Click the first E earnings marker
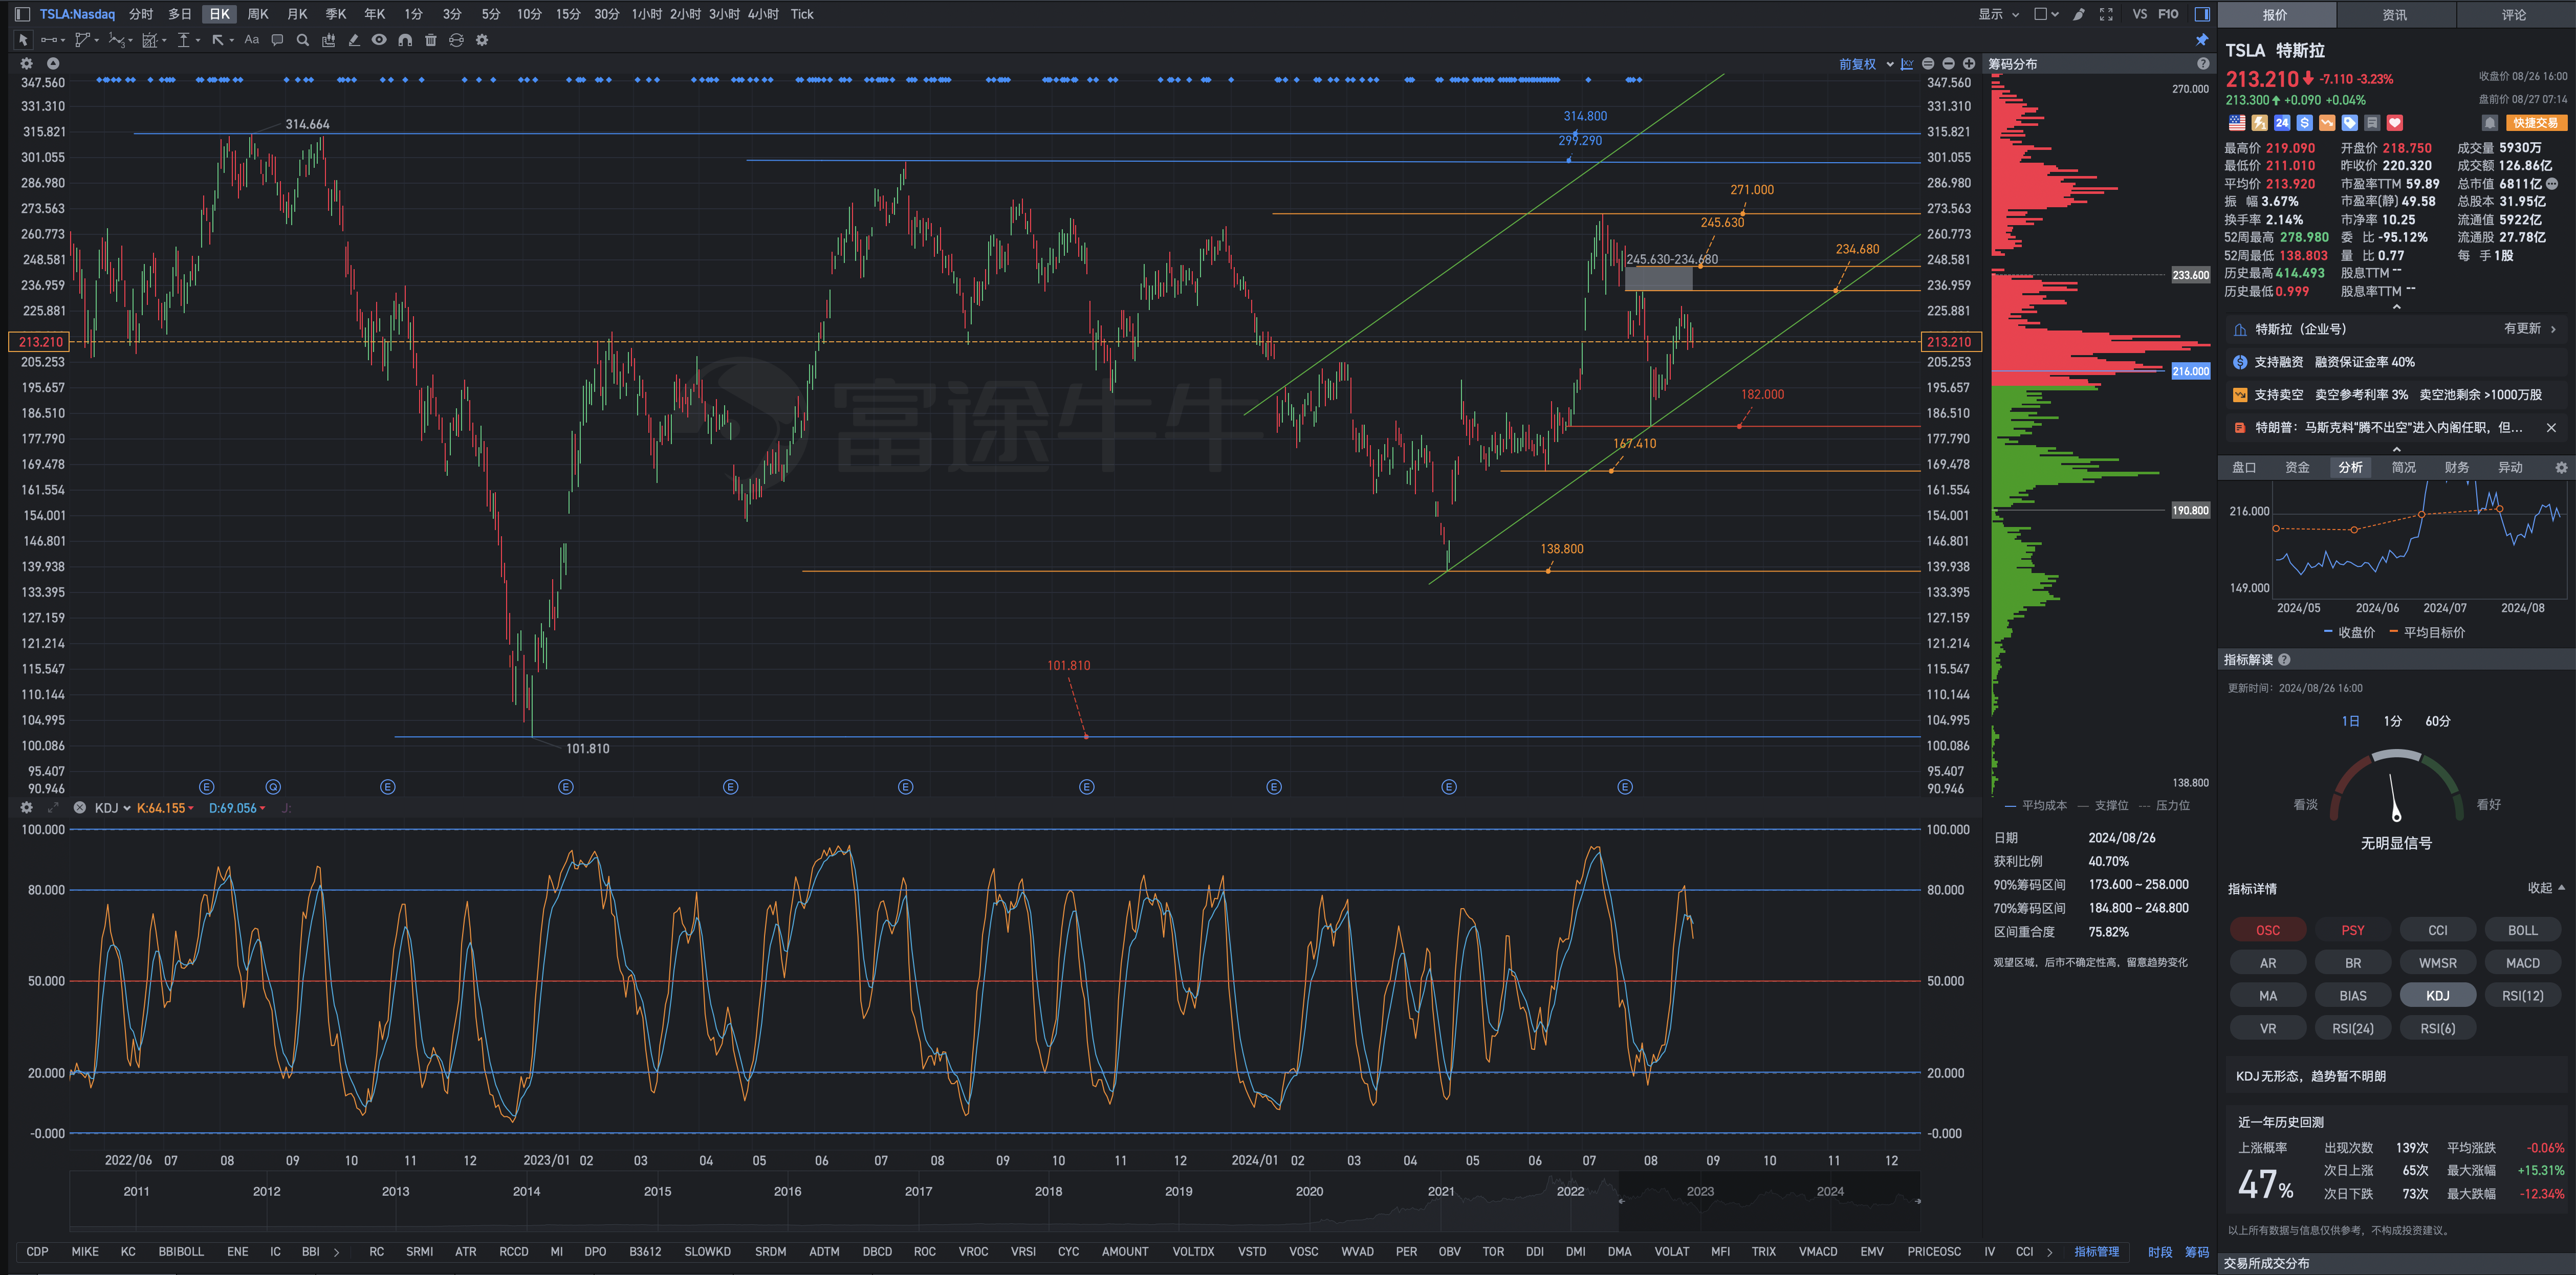 207,787
